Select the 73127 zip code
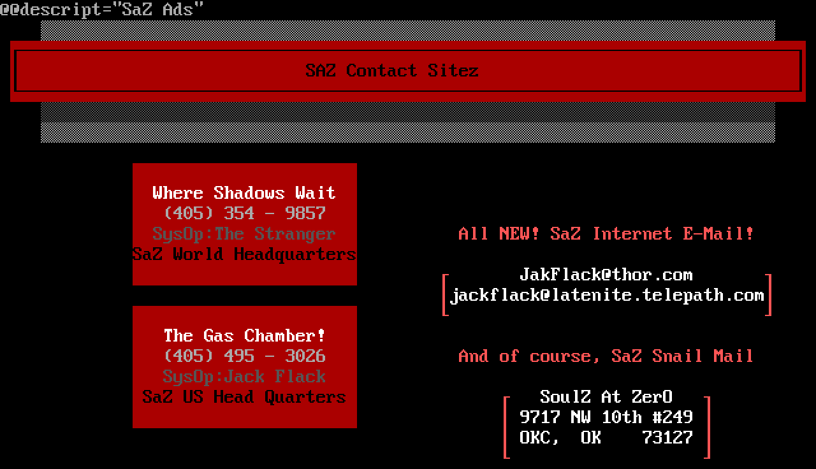816x469 pixels. click(667, 438)
